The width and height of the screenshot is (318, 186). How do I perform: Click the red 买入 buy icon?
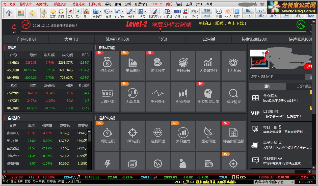click(x=70, y=13)
